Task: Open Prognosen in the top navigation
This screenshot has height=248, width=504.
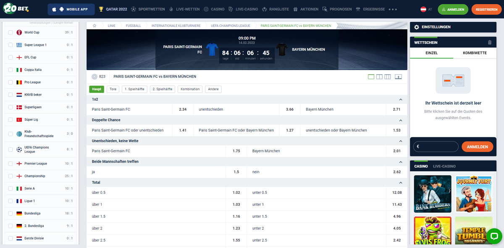Action: click(x=337, y=9)
